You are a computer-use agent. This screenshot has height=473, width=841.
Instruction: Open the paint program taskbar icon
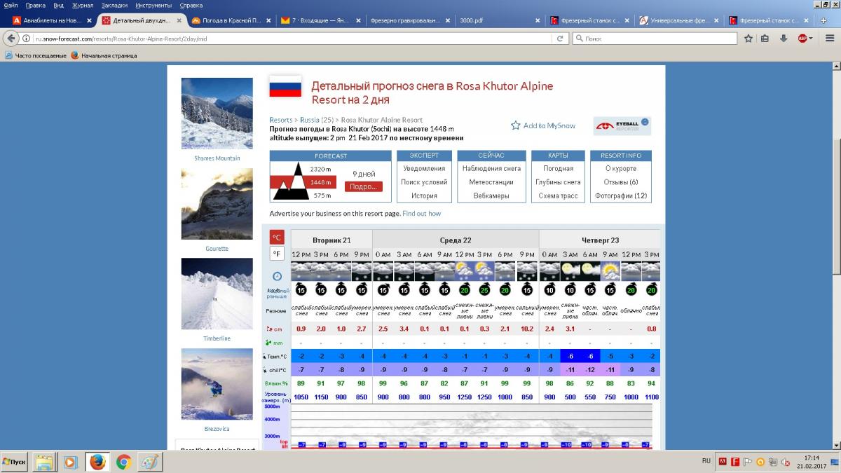pyautogui.click(x=150, y=462)
